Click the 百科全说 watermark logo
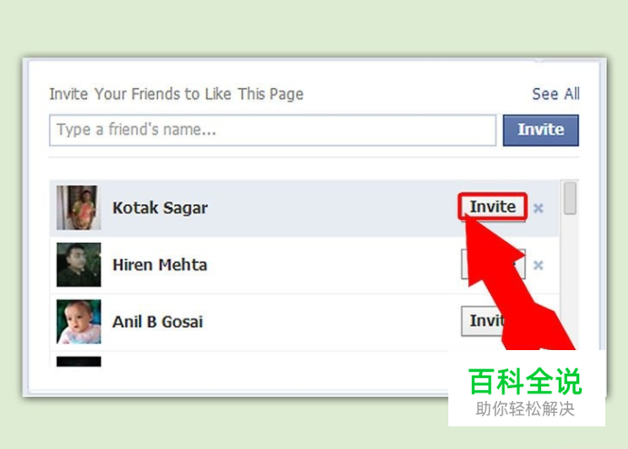This screenshot has width=628, height=449. (525, 382)
